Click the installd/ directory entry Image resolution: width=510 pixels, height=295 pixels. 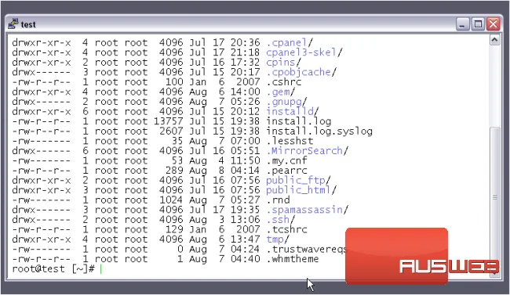[293, 111]
